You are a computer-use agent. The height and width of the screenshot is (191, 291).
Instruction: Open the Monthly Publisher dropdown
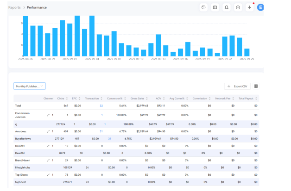30,86
